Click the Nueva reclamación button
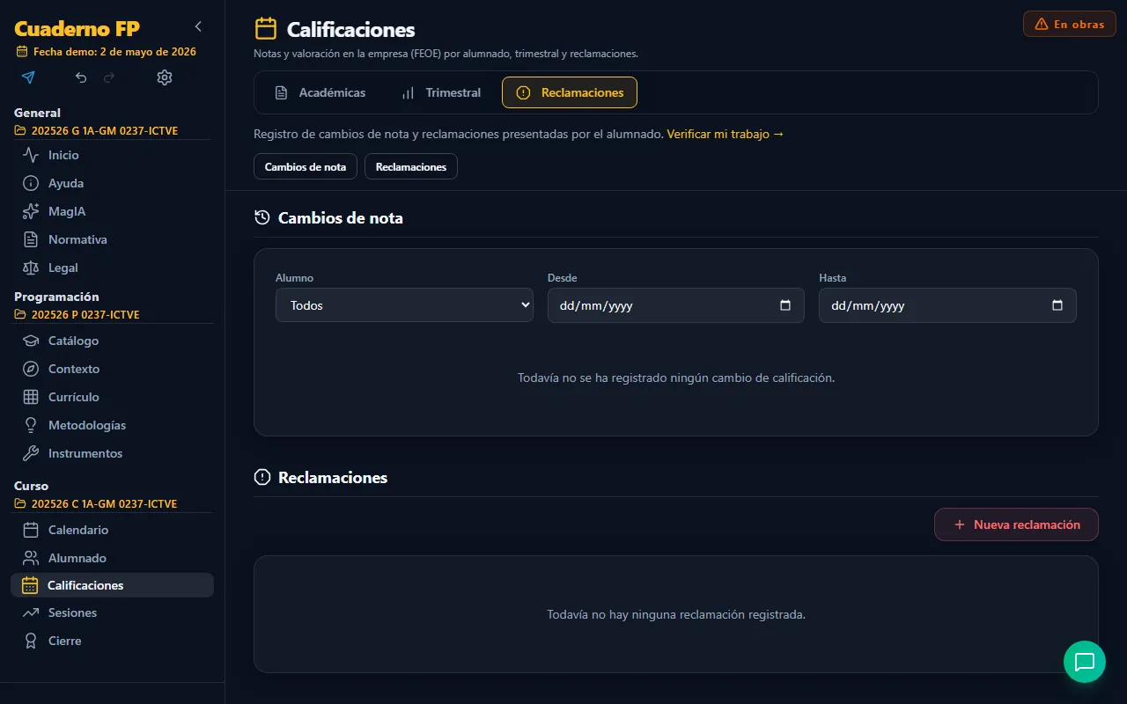The width and height of the screenshot is (1127, 704). pos(1016,524)
